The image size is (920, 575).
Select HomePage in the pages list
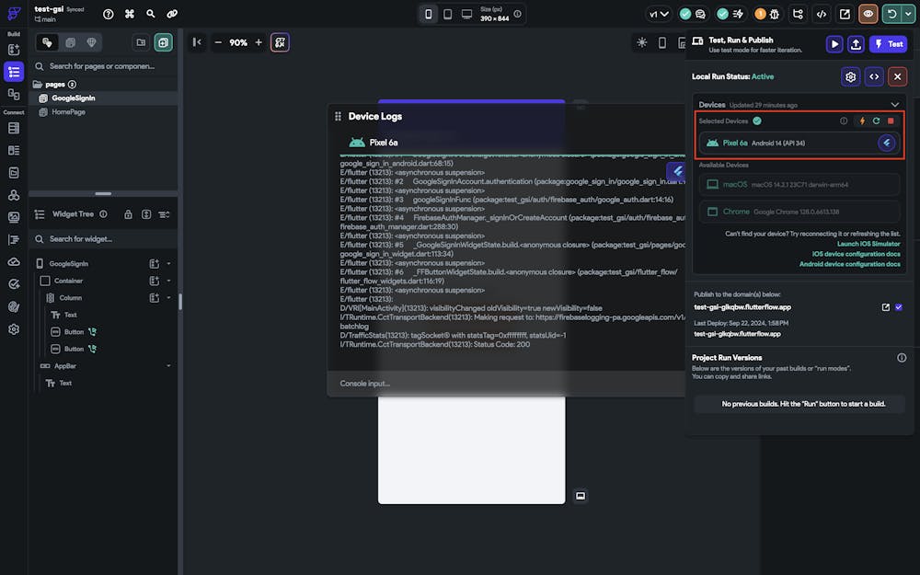(68, 111)
